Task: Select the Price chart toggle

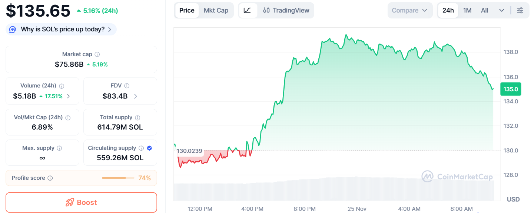Action: 187,10
